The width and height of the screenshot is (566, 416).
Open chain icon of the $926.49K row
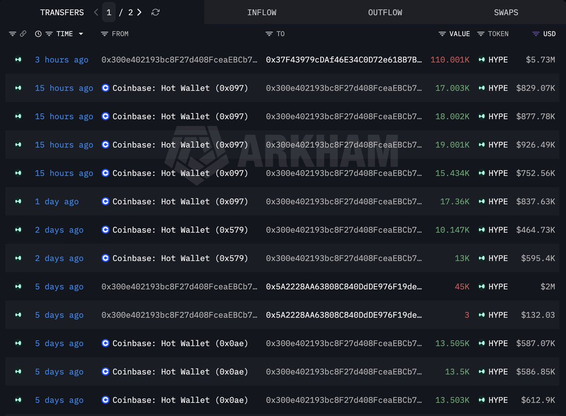pos(18,145)
